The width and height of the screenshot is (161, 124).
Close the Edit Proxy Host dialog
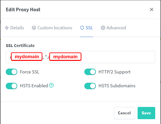click(x=152, y=10)
